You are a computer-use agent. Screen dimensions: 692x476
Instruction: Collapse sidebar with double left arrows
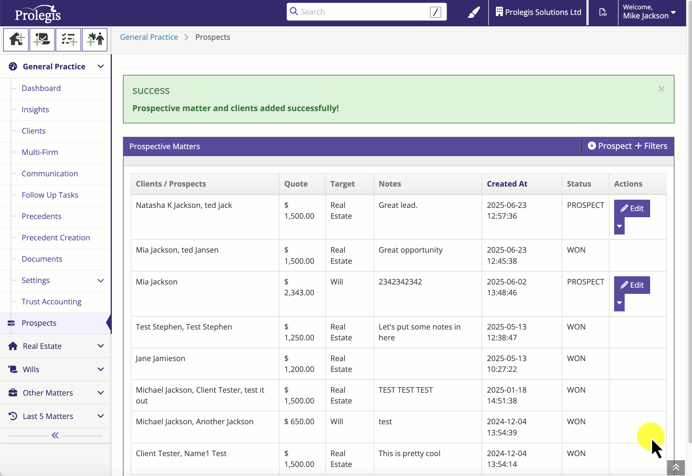coord(55,435)
